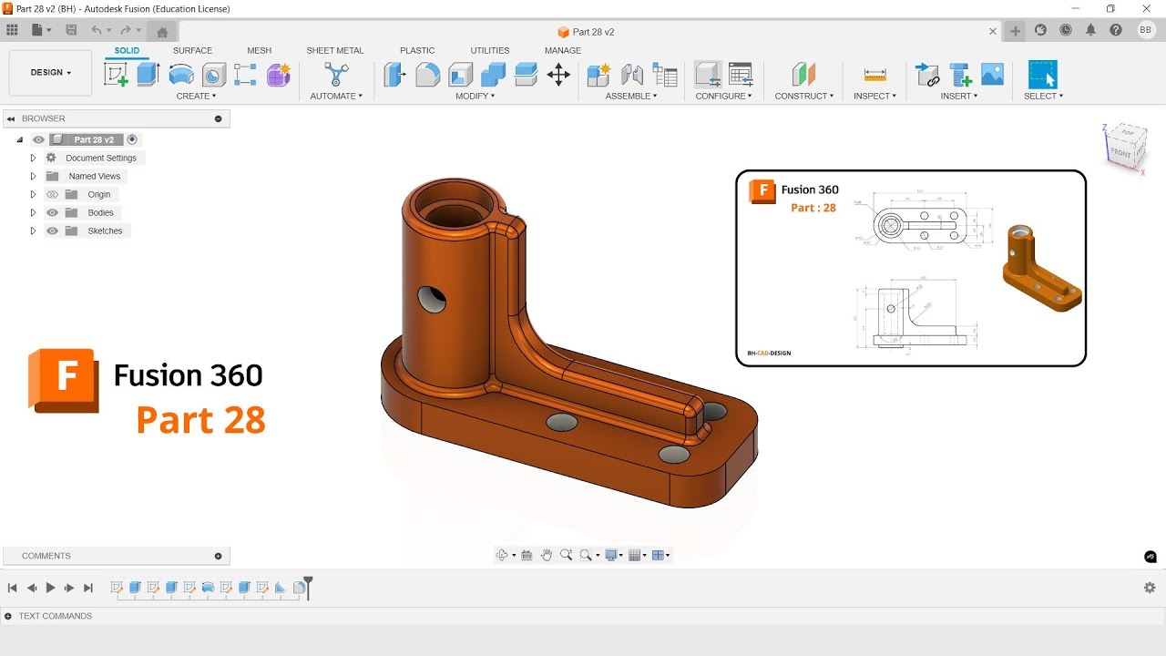The width and height of the screenshot is (1166, 656).
Task: Open the notifications bell
Action: (1090, 30)
